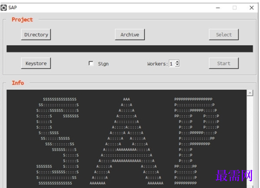Click the SAP application icon in title bar

(x=4, y=8)
